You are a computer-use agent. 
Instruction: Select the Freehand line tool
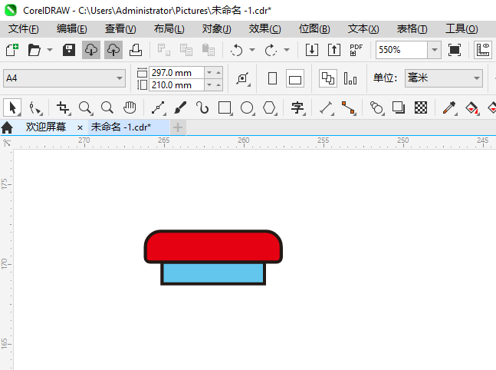(x=159, y=107)
